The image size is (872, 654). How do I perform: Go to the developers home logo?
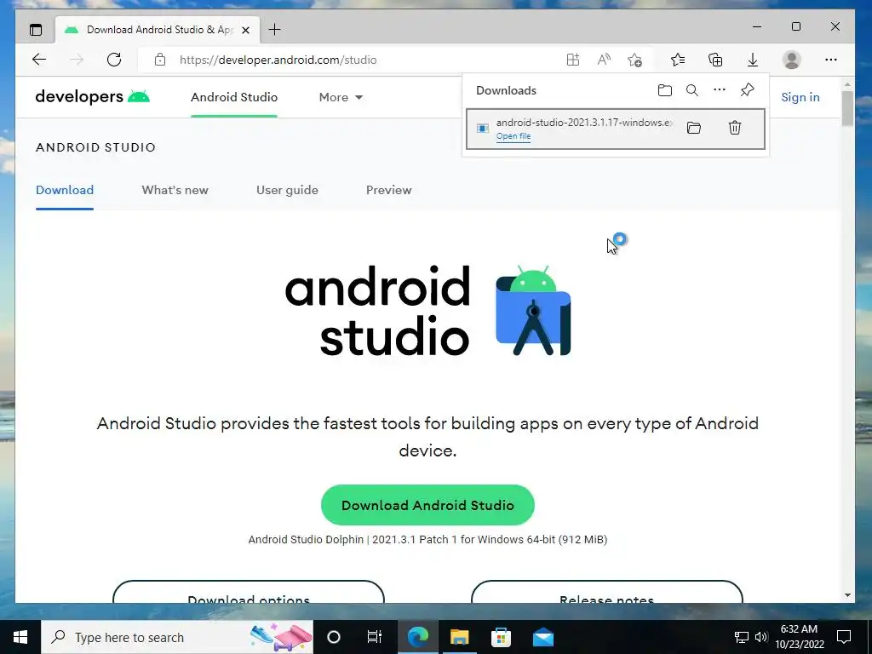92,97
